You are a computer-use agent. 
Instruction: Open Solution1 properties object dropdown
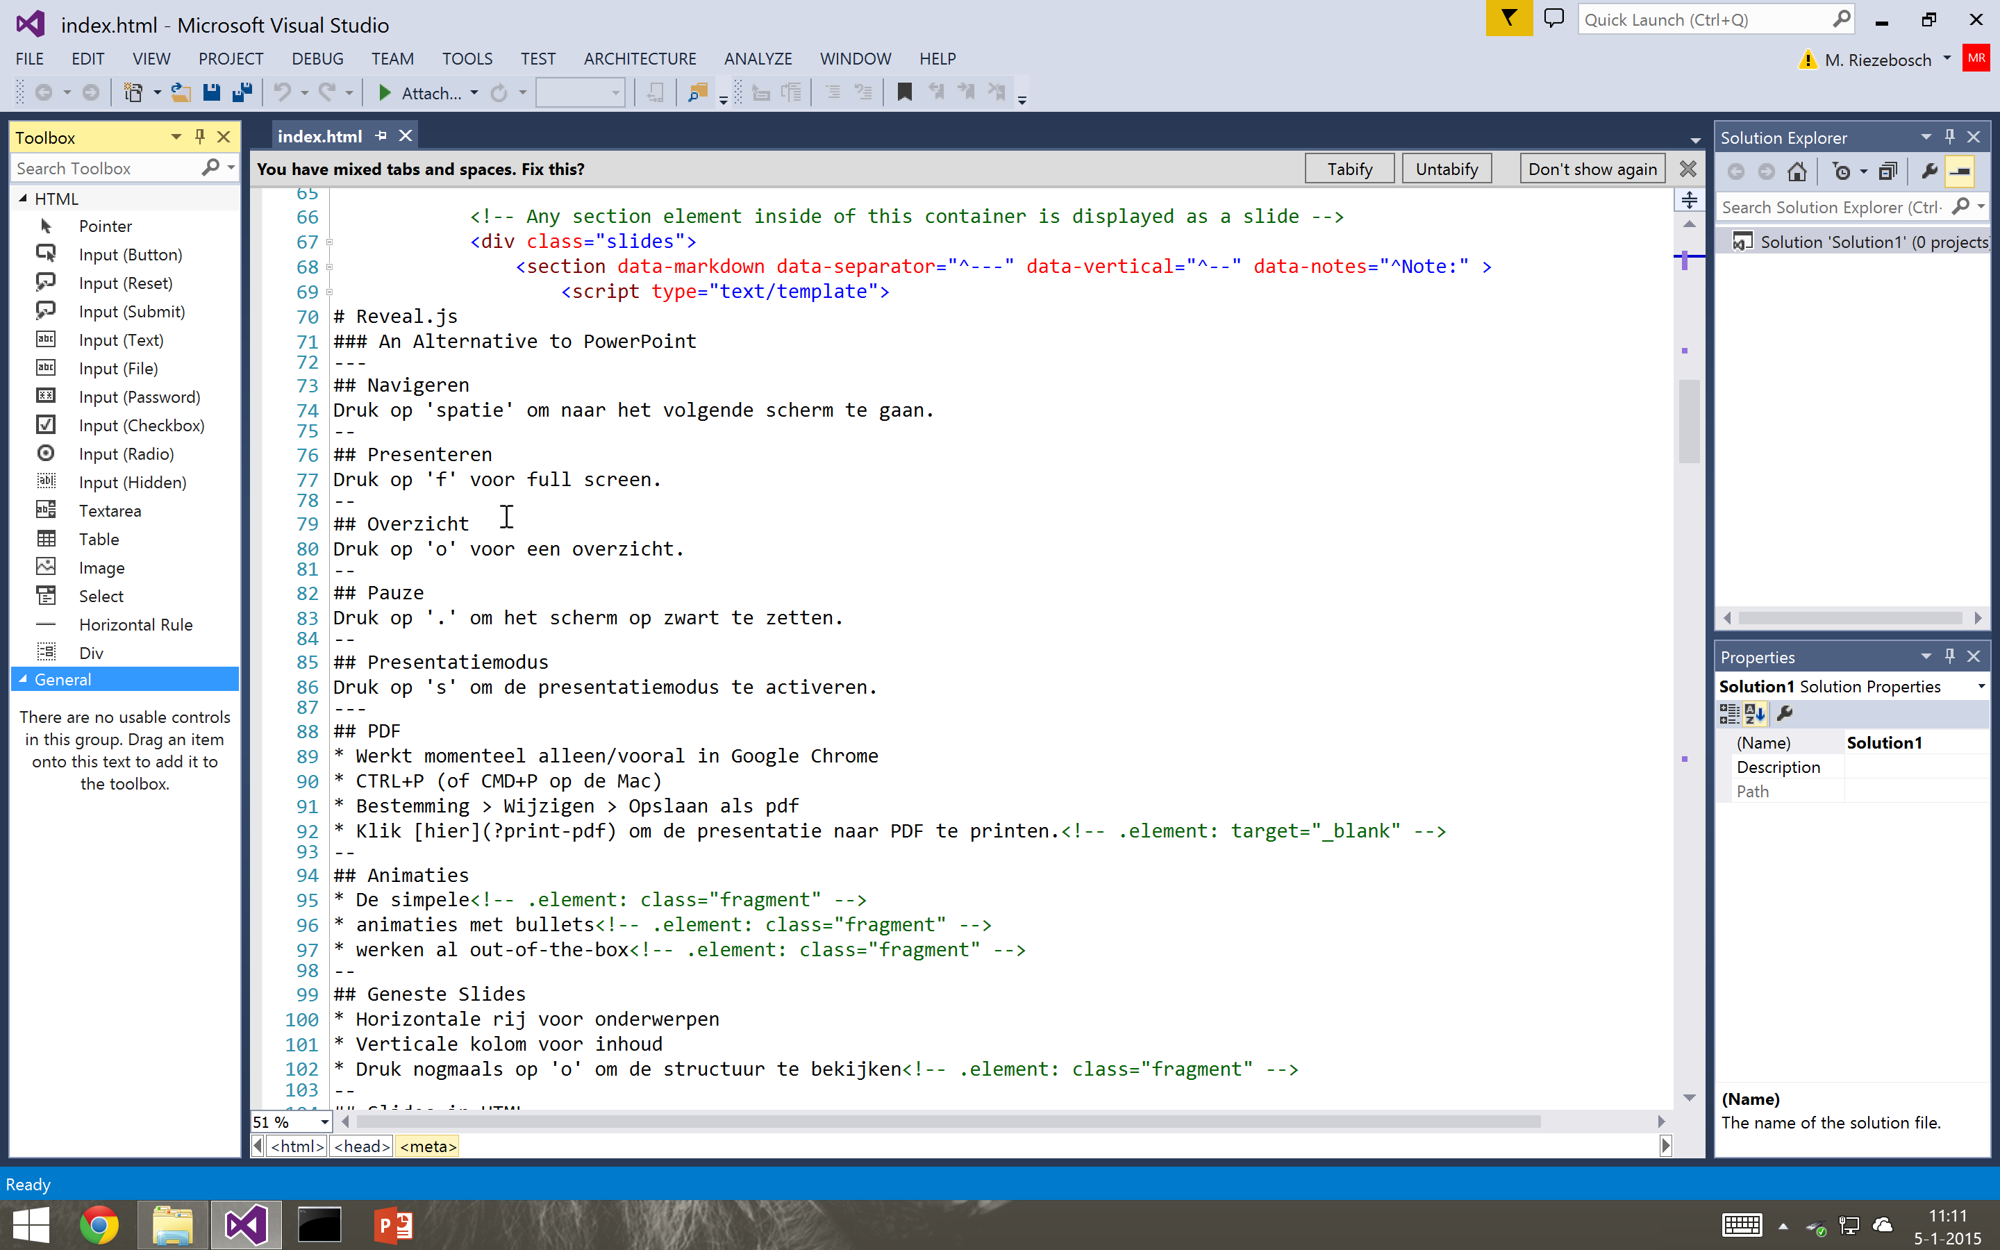(x=1980, y=686)
